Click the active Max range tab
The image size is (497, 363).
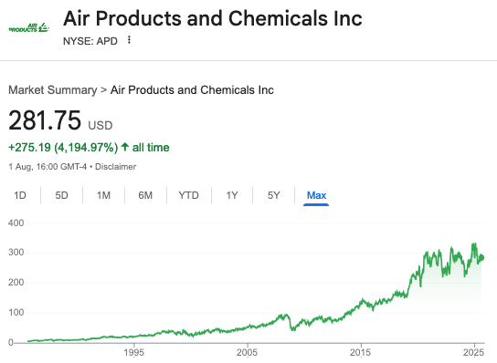[x=316, y=195]
